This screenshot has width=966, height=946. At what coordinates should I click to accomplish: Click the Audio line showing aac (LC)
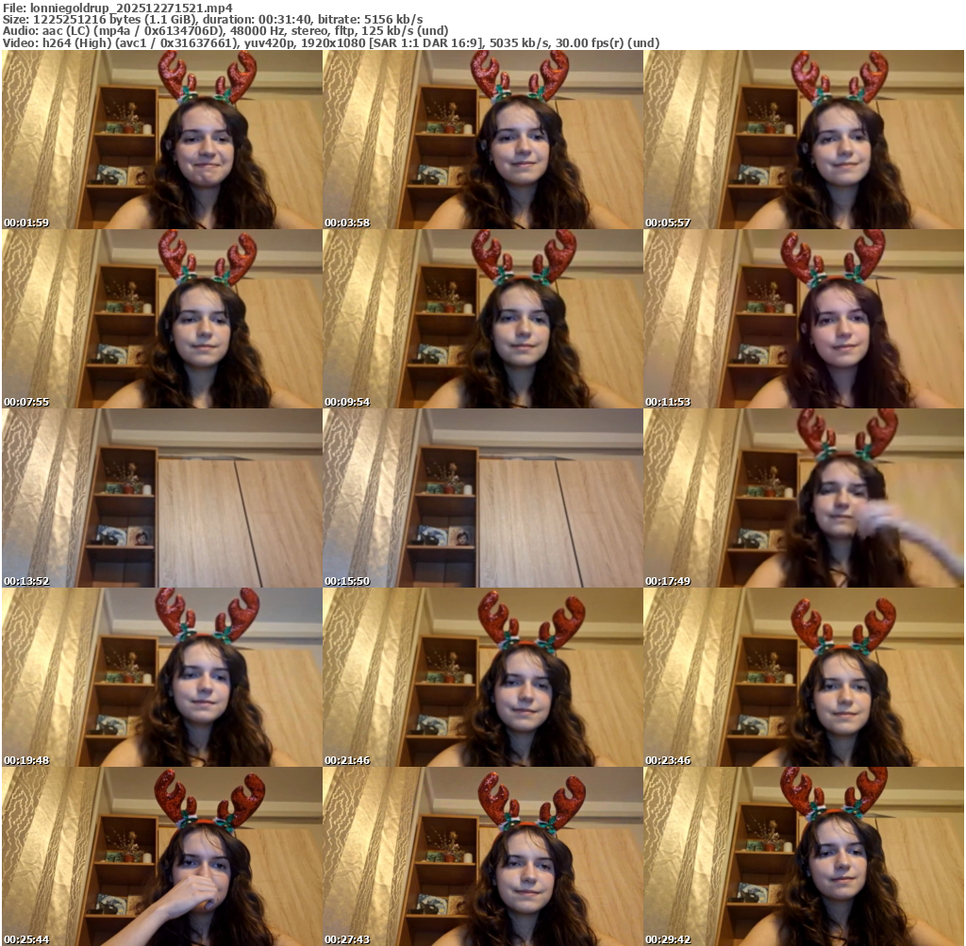pyautogui.click(x=225, y=31)
